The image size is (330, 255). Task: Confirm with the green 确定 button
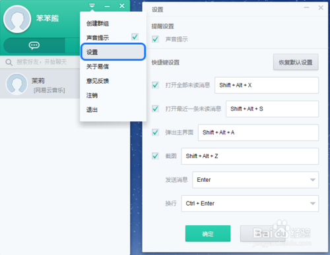pyautogui.click(x=208, y=234)
